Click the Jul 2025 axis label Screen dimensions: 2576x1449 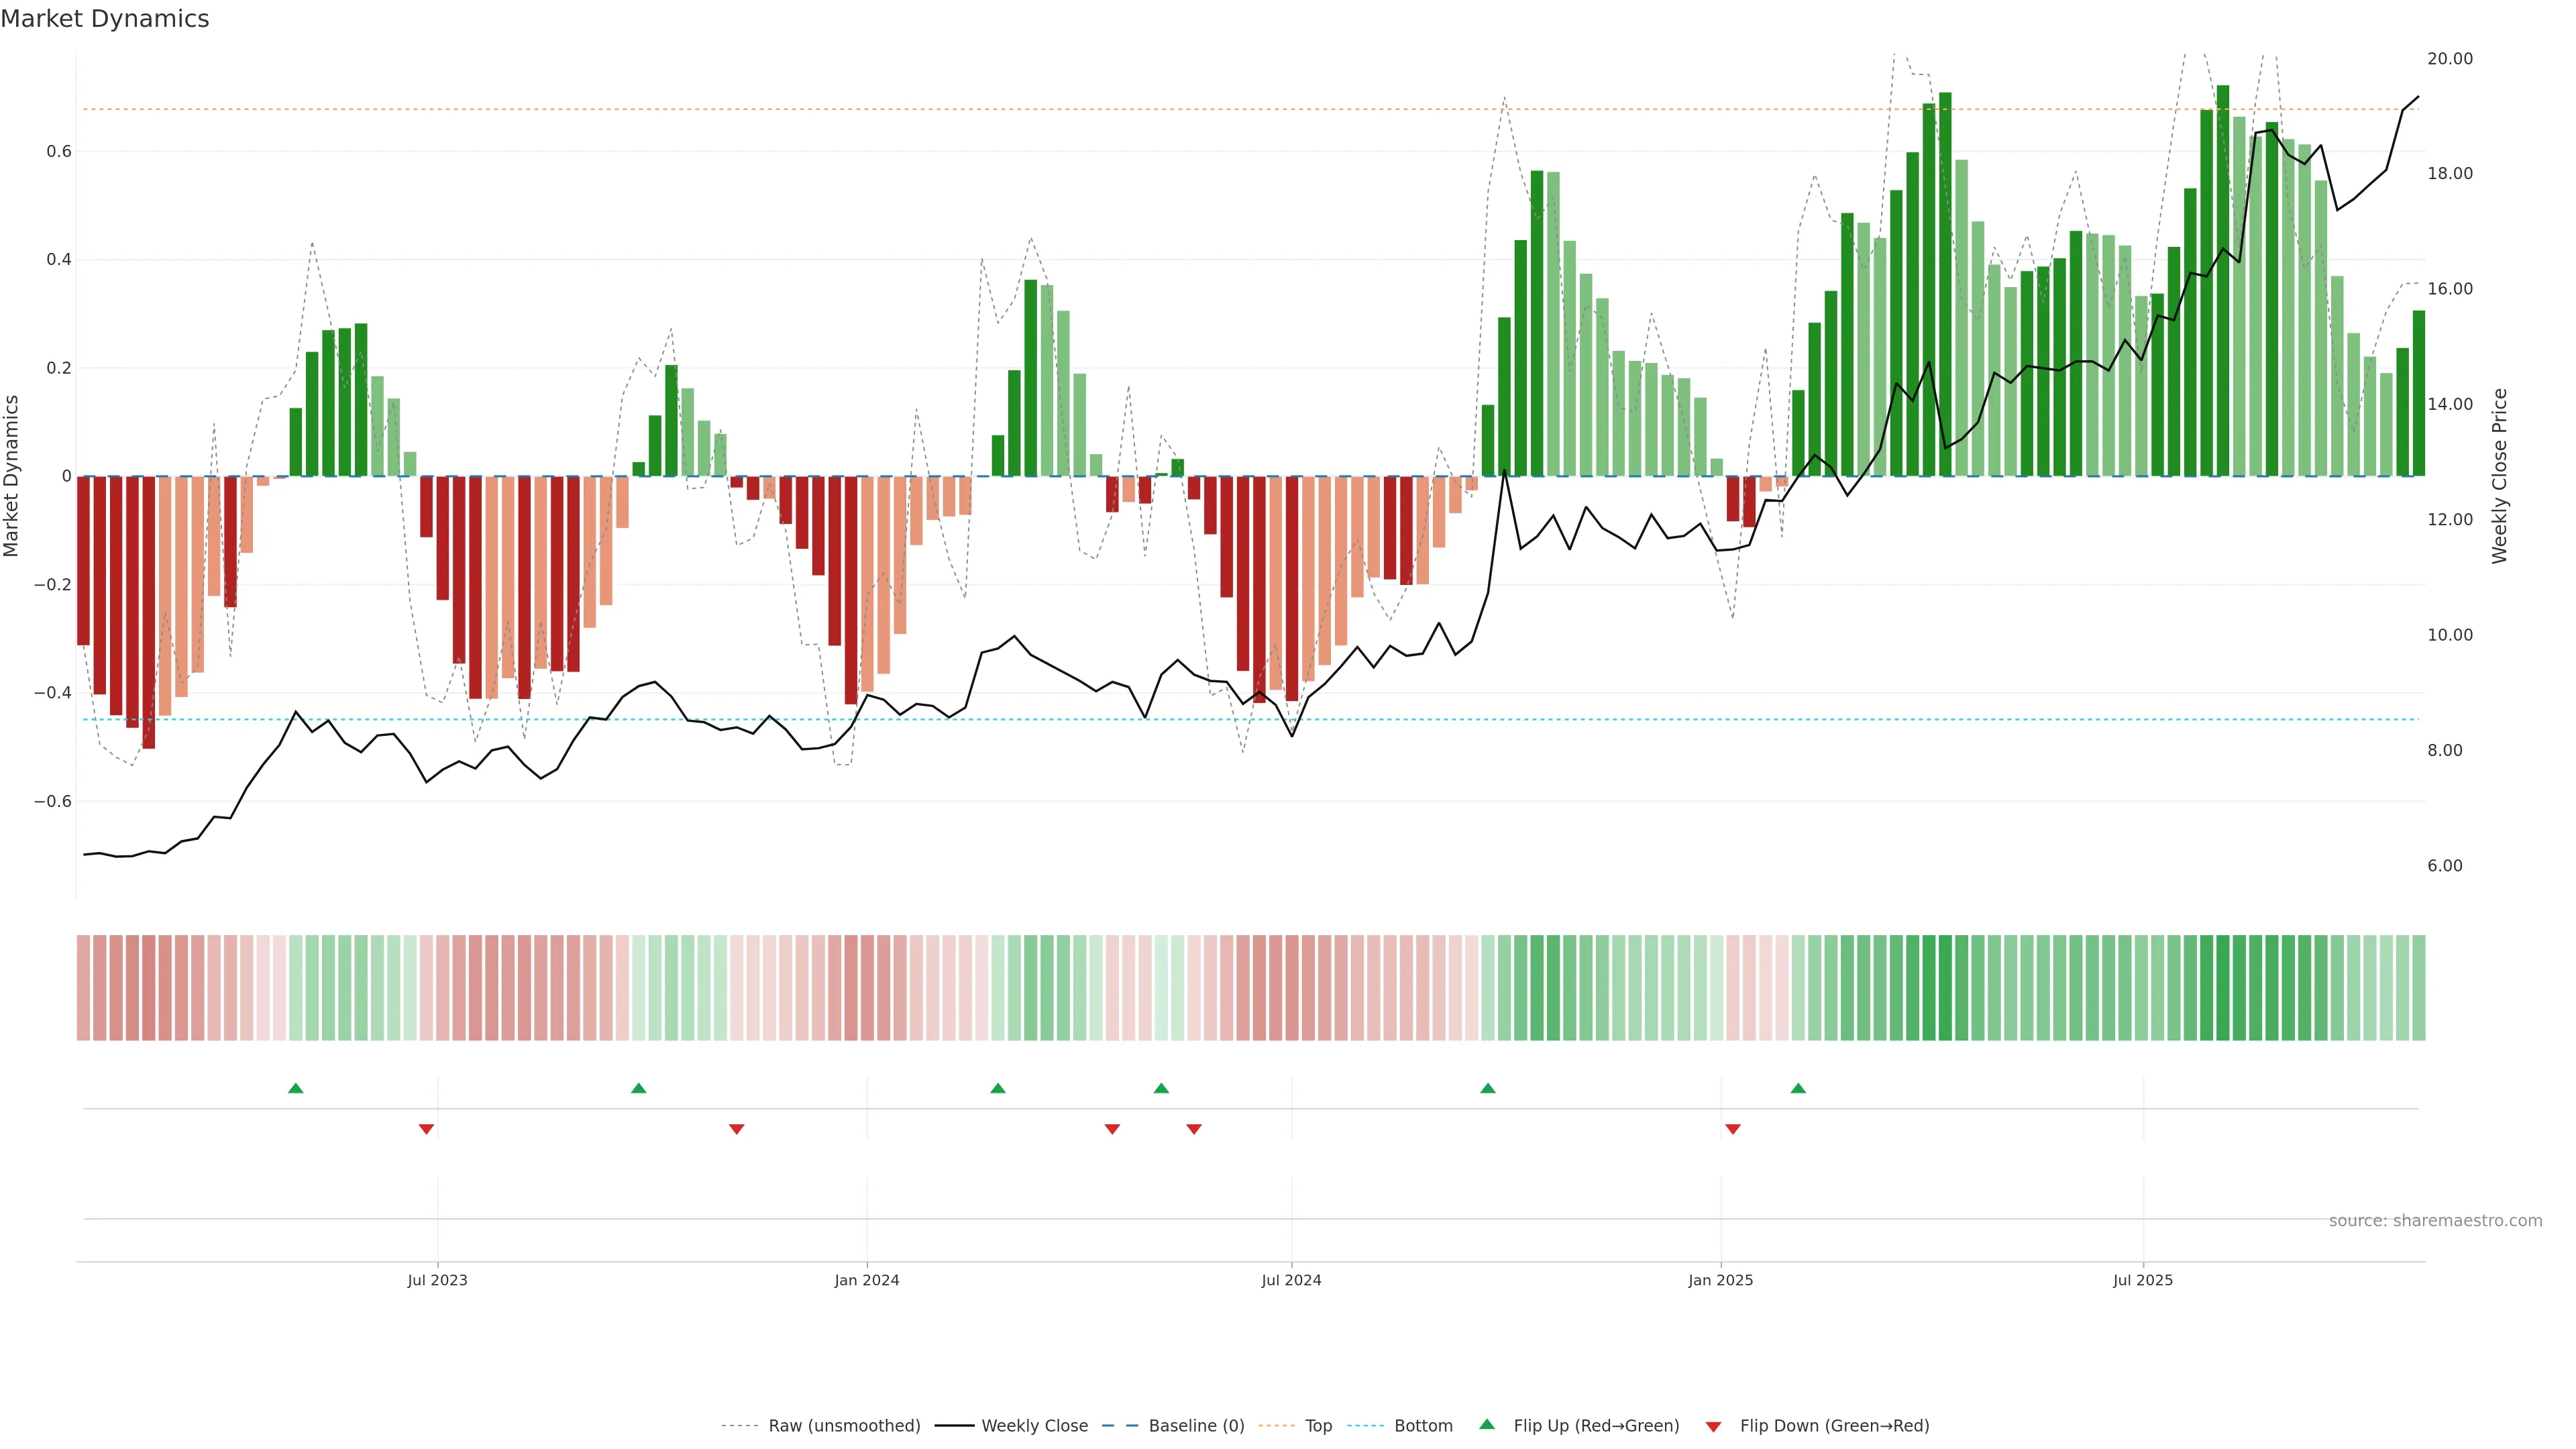point(2143,1280)
